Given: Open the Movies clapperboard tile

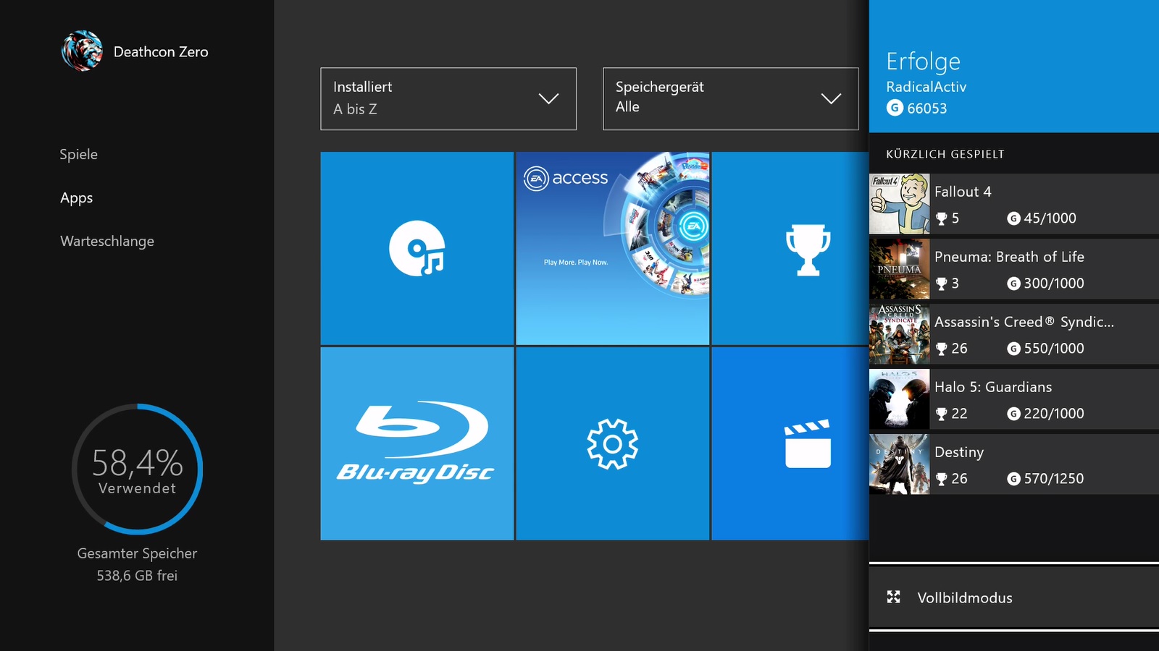Looking at the screenshot, I should (x=790, y=443).
